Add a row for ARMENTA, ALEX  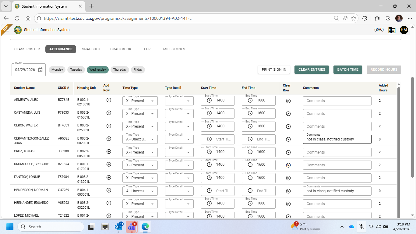(x=109, y=100)
